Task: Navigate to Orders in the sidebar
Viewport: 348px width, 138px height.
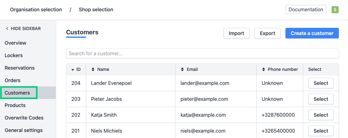Action: [12, 80]
